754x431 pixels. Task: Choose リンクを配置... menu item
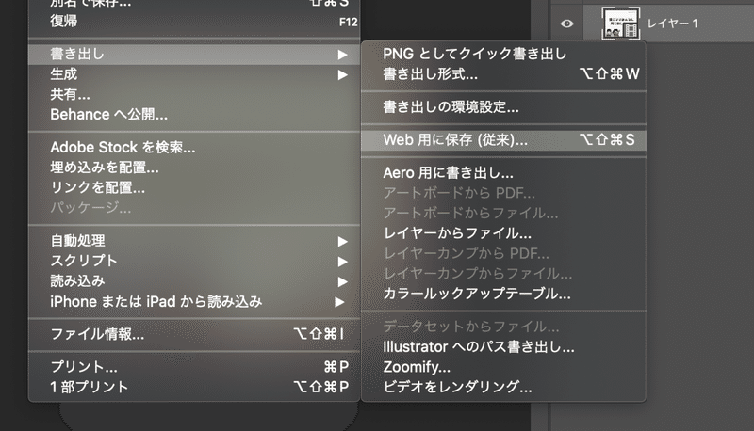[x=194, y=187]
